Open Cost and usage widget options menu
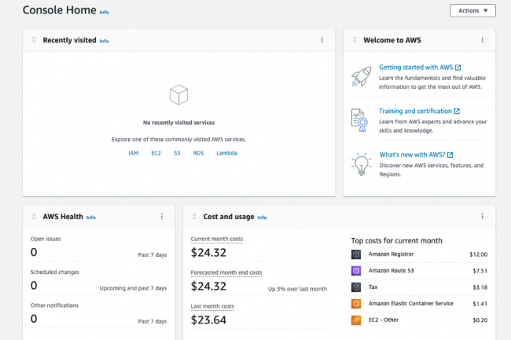Viewport: 511px width, 340px height. 483,217
